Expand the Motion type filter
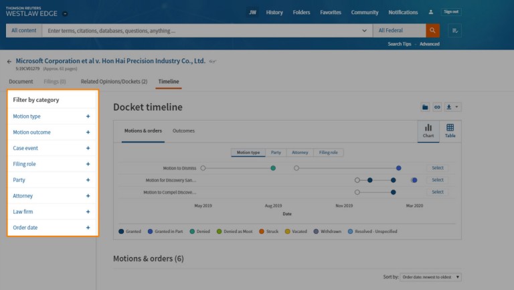The image size is (514, 290). click(88, 117)
